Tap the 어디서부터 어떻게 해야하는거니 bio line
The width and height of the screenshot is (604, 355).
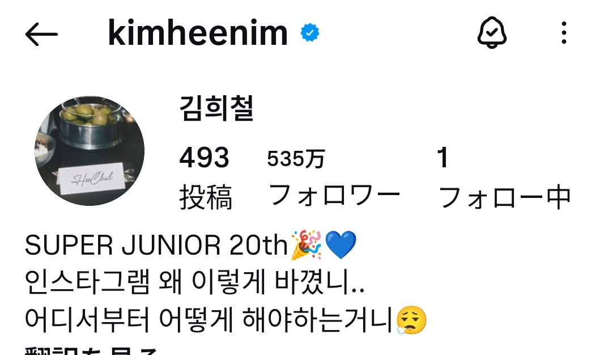[x=226, y=319]
